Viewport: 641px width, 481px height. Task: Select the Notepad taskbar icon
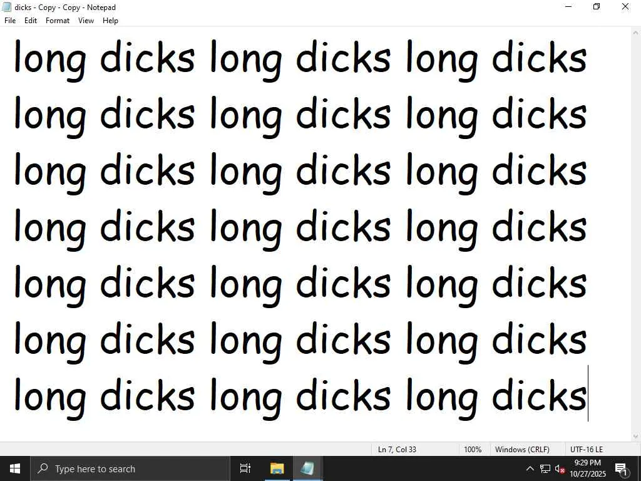(x=307, y=468)
